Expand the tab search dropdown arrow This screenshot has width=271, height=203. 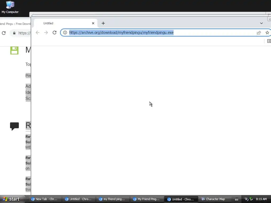(261, 23)
